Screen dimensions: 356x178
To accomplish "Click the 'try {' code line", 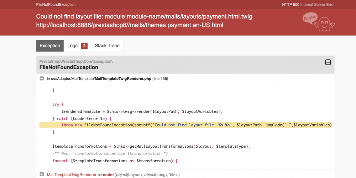I will click(x=58, y=104).
